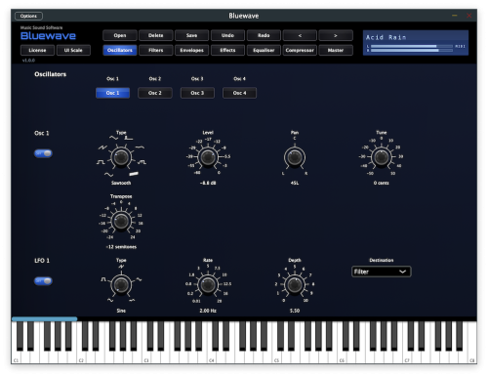
Task: Switch to the Filters tab
Action: tap(156, 50)
